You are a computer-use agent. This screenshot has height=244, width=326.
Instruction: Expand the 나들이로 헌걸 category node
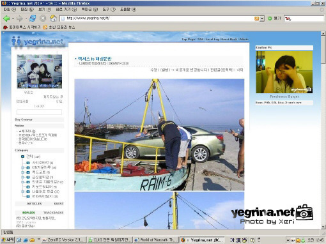pos(22,192)
